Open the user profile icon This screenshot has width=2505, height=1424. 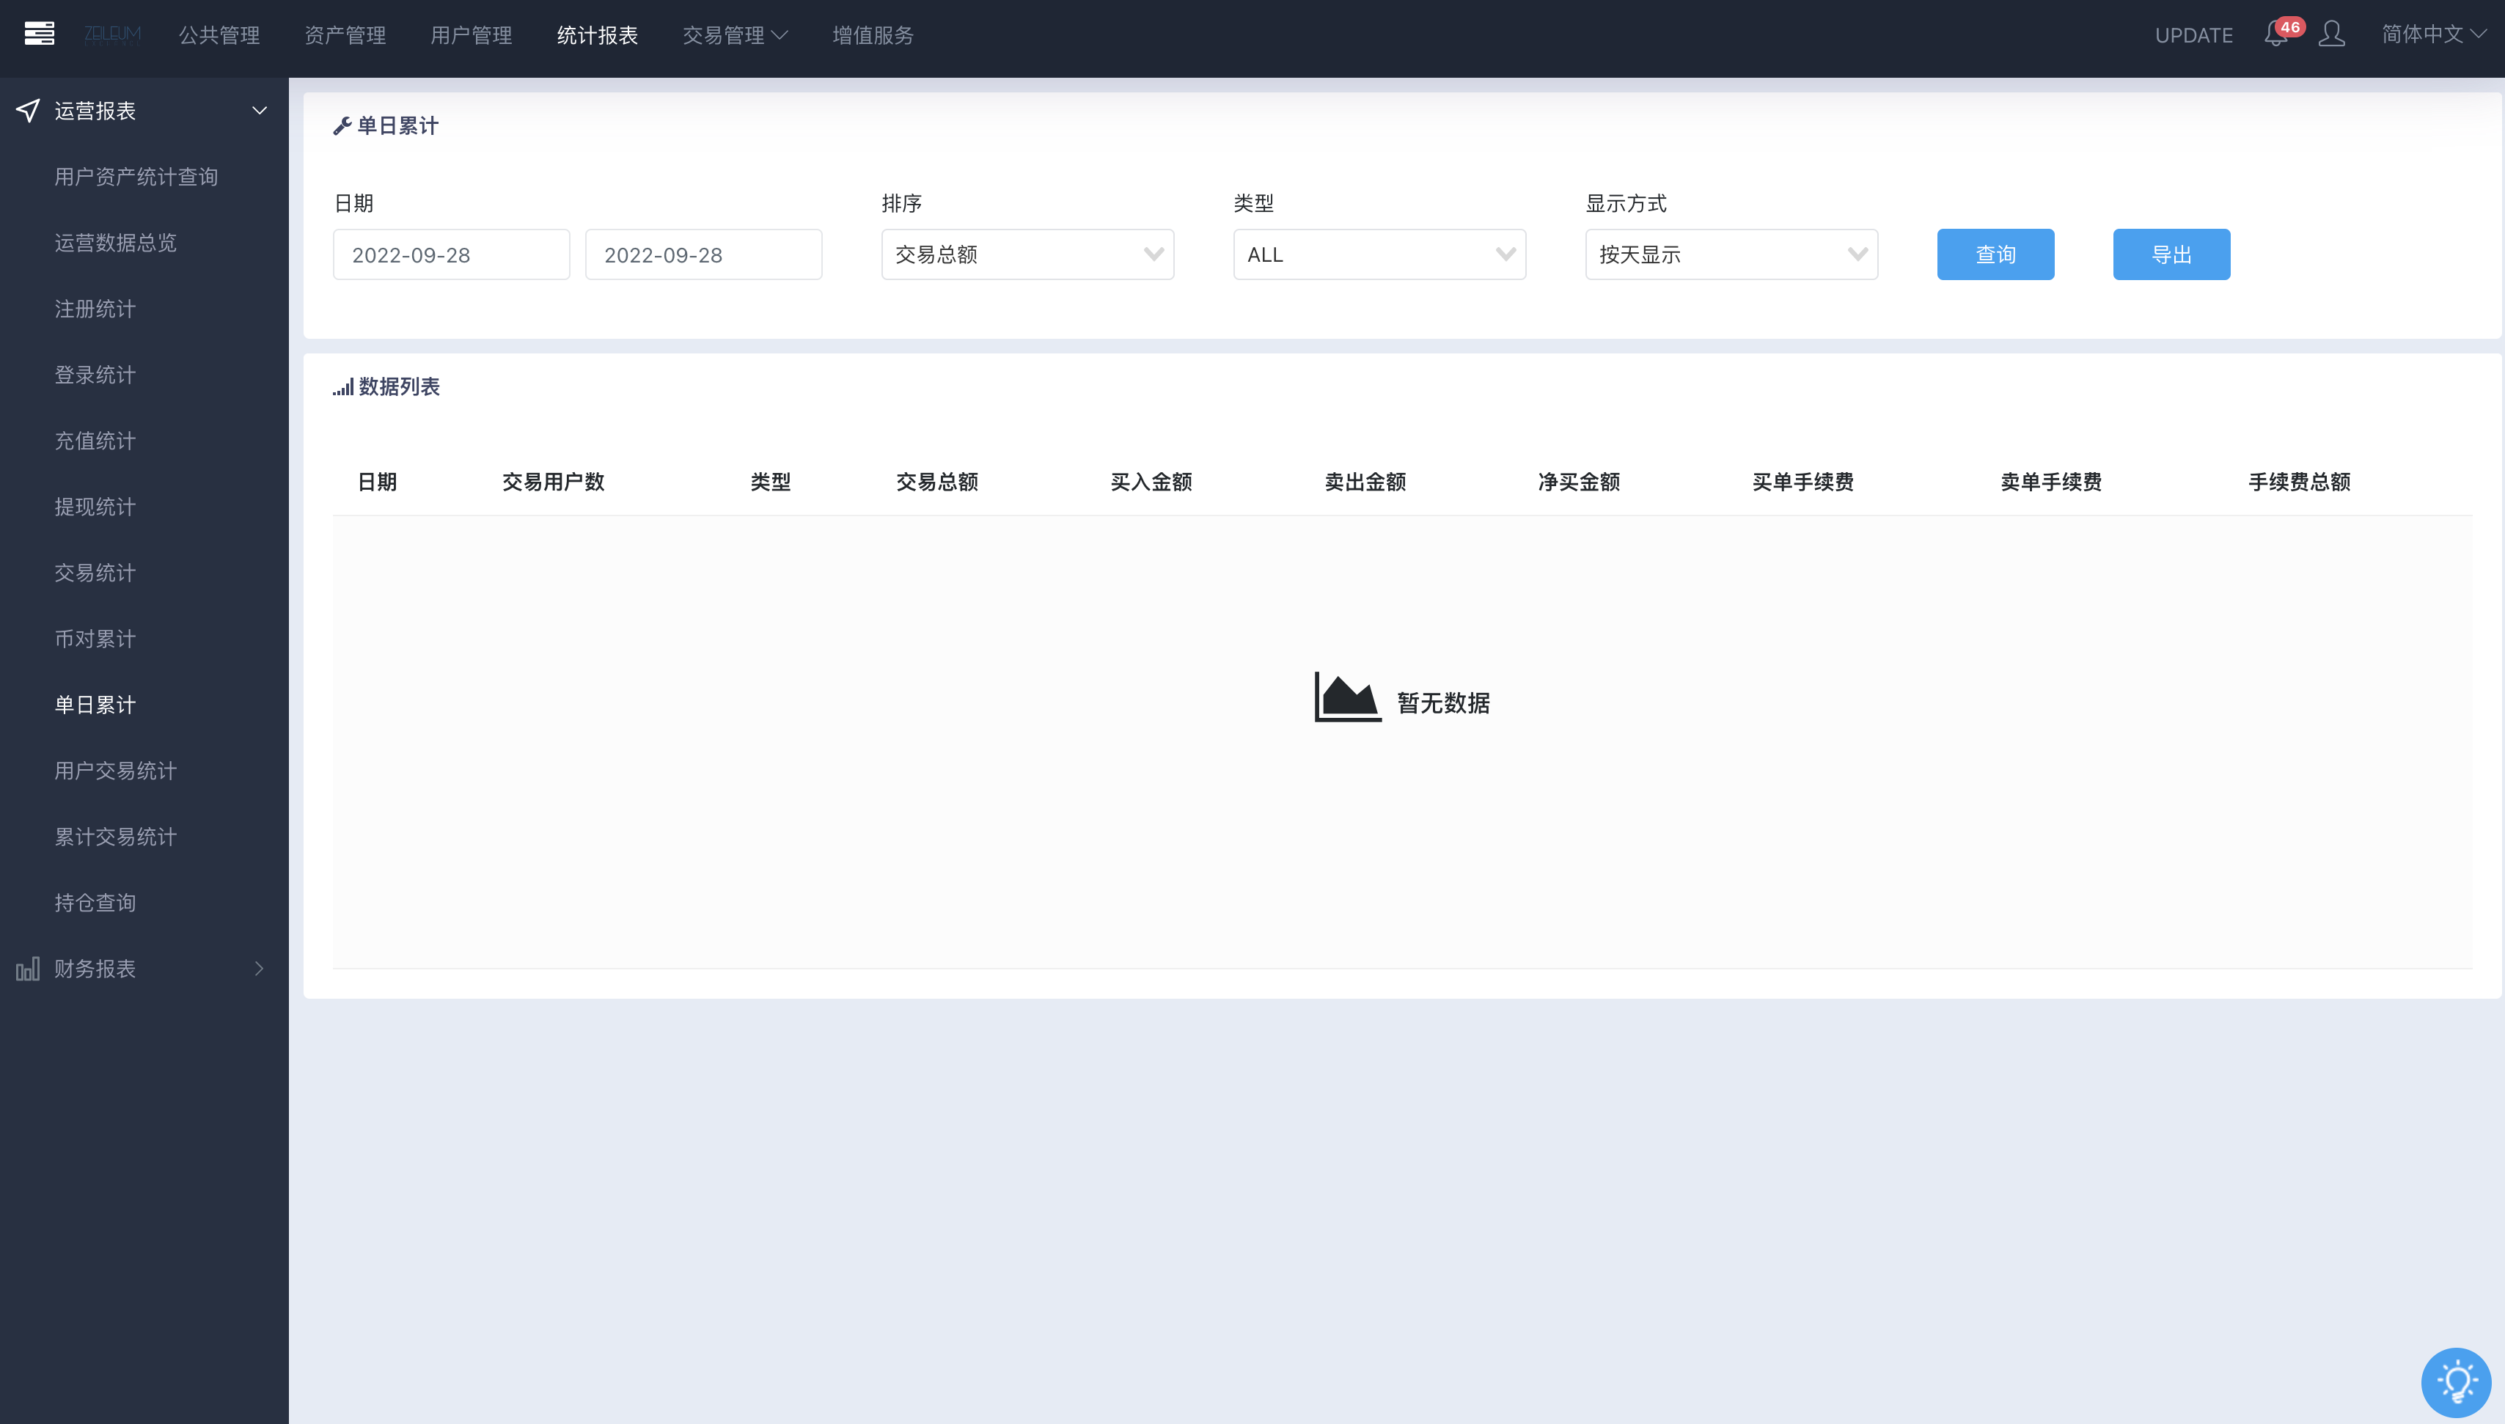pos(2332,34)
